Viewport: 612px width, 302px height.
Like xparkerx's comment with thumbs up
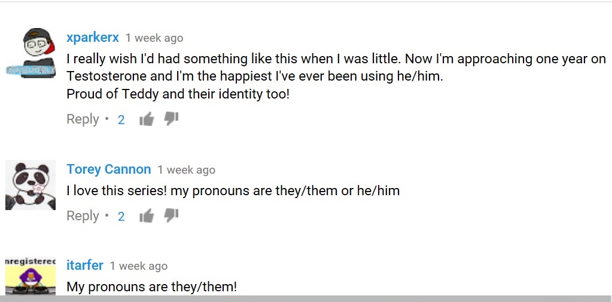(147, 120)
